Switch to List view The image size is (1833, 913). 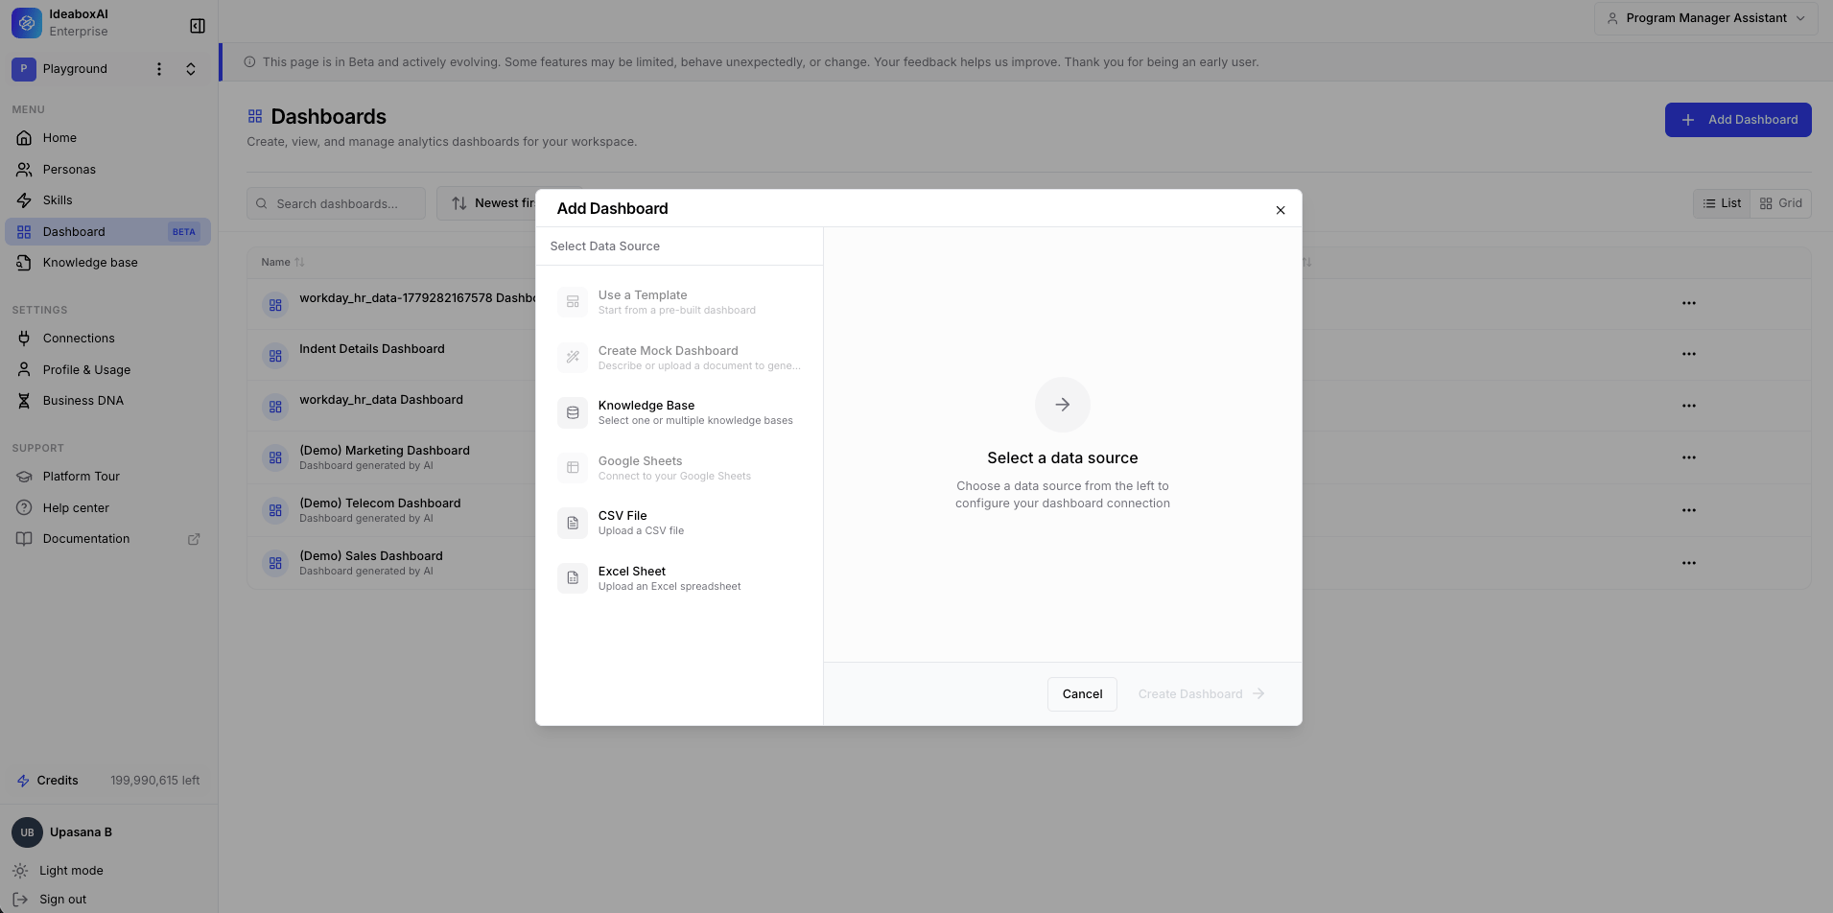[x=1722, y=203]
